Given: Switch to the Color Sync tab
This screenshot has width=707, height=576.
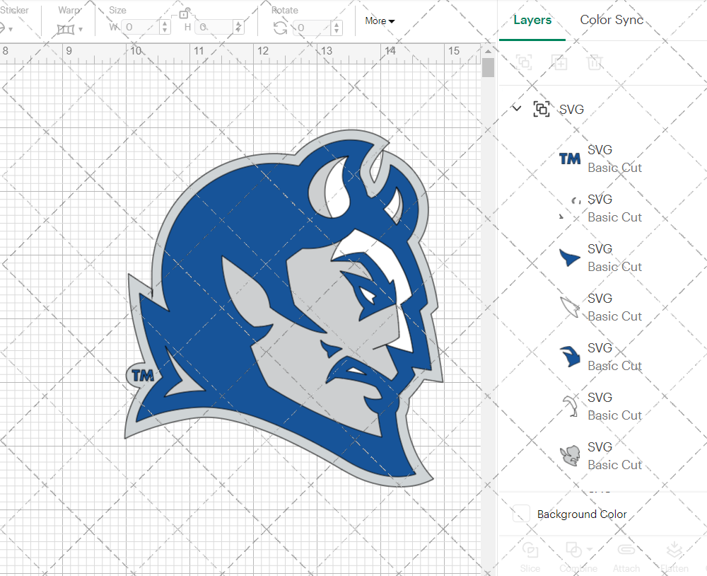Looking at the screenshot, I should pyautogui.click(x=612, y=21).
